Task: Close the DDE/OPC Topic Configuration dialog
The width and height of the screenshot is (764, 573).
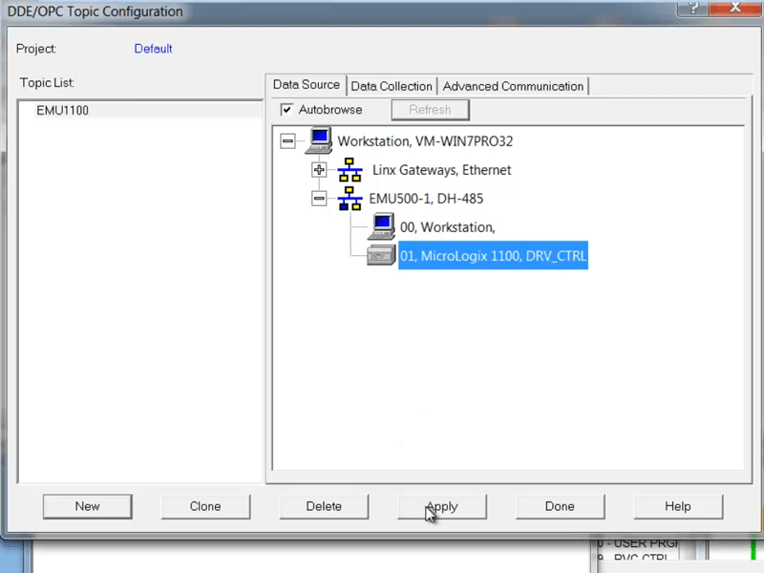Action: click(x=735, y=8)
